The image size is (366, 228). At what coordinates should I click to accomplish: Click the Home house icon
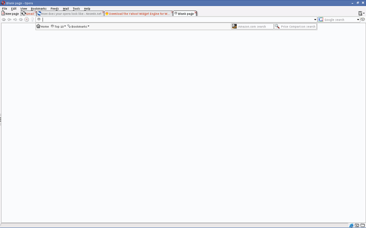38,26
